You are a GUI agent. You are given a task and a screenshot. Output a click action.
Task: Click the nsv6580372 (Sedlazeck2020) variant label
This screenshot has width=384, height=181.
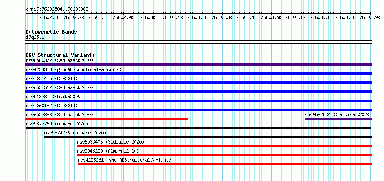pyautogui.click(x=60, y=60)
